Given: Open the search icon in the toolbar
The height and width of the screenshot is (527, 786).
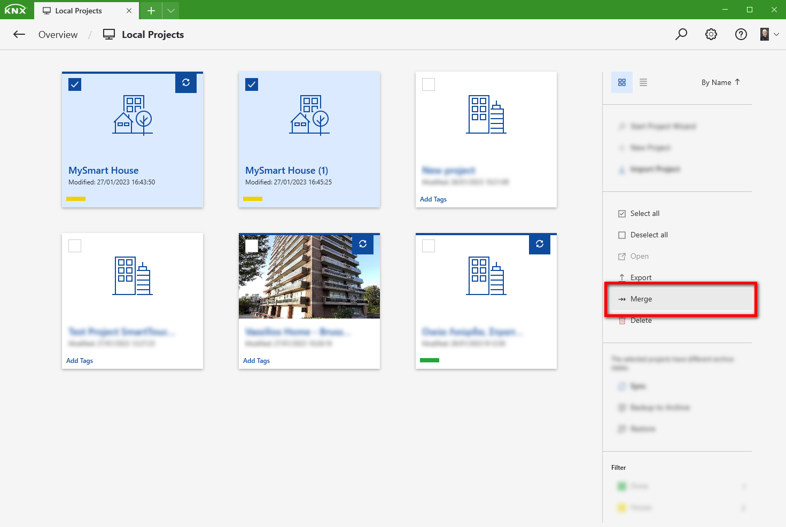Looking at the screenshot, I should (x=681, y=34).
